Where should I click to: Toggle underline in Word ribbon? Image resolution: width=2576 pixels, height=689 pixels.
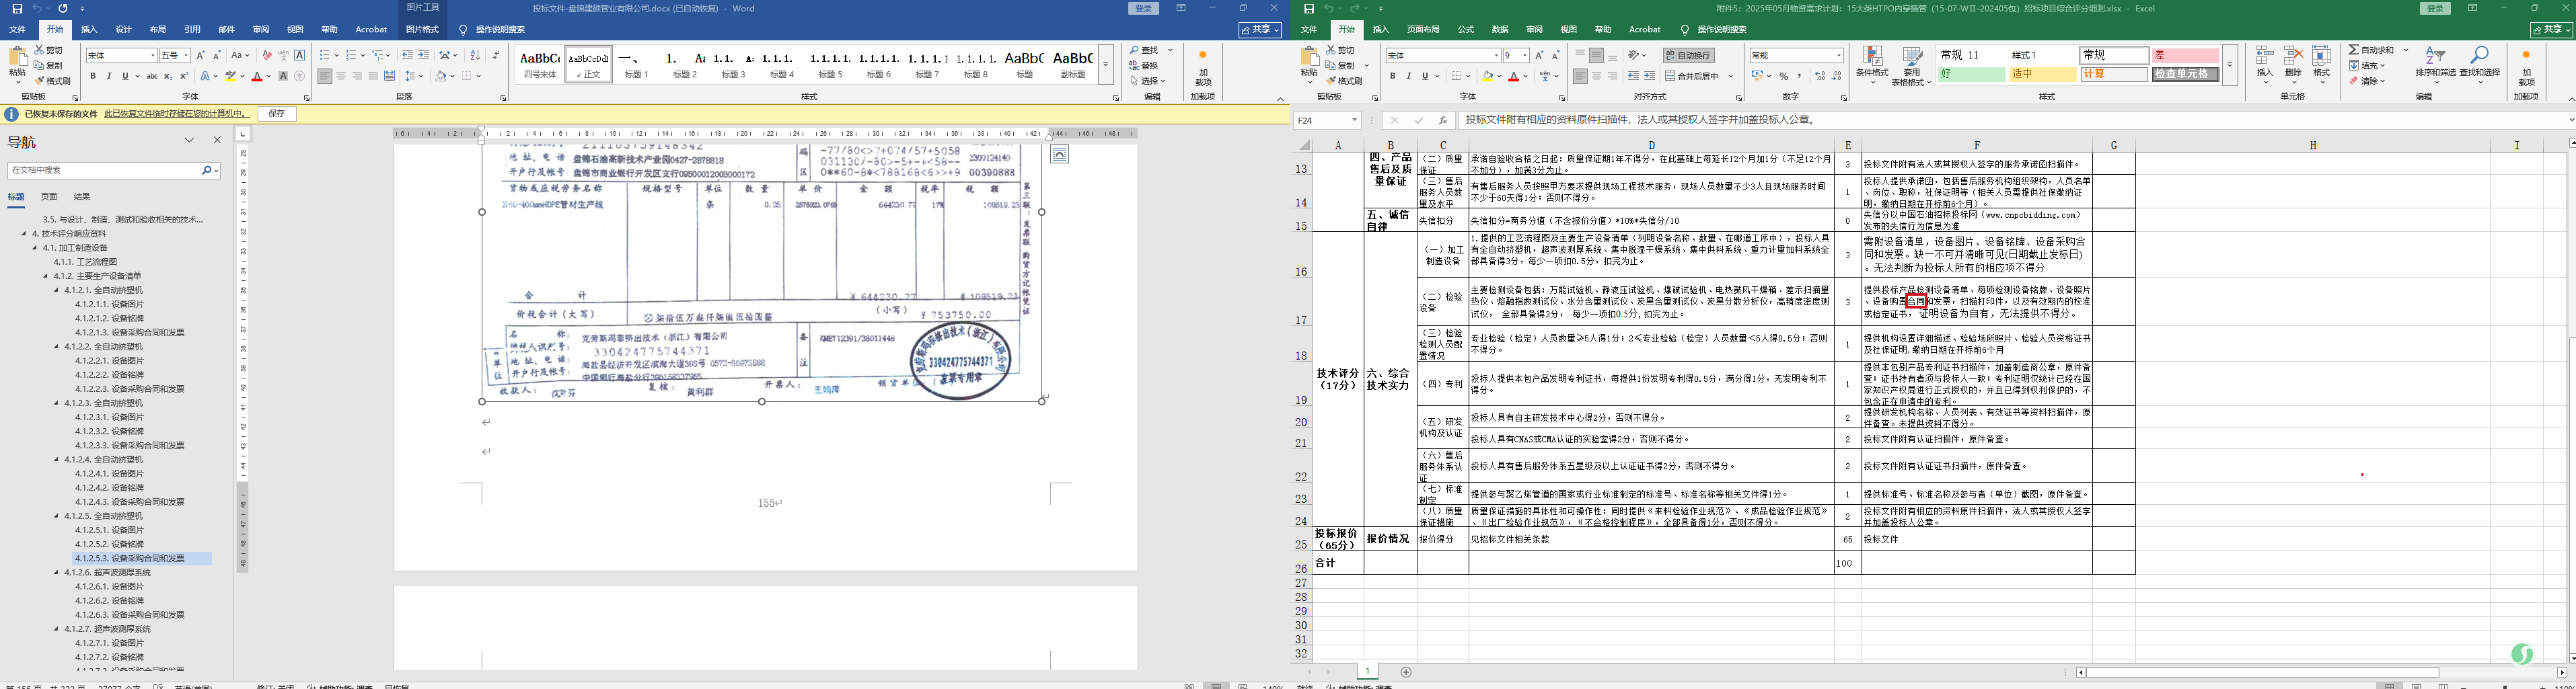coord(125,76)
